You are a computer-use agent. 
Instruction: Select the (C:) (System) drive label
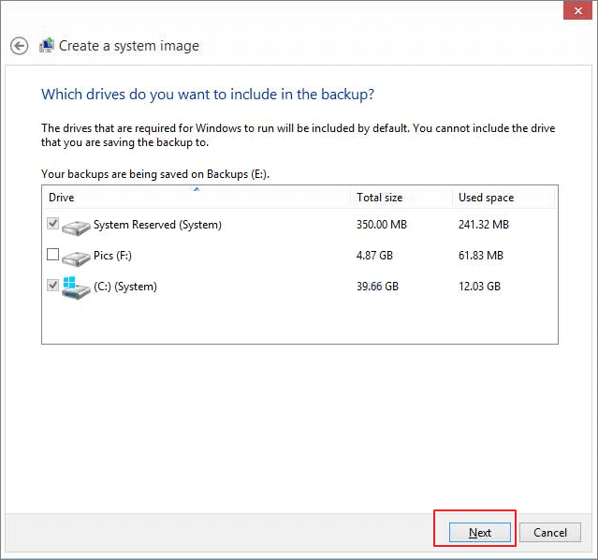click(125, 287)
